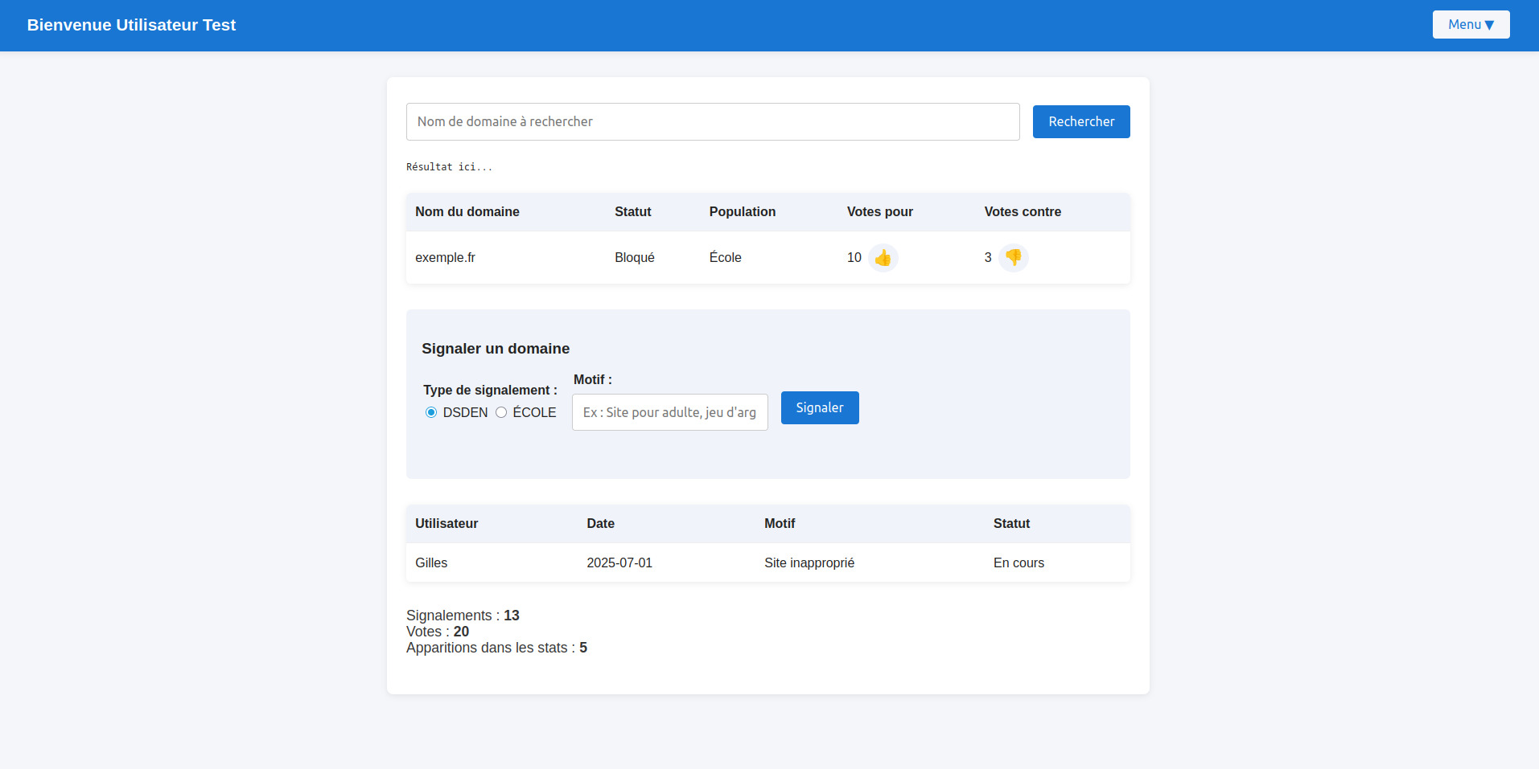Click the 'En cours' status cell
Viewport: 1539px width, 769px height.
(1018, 563)
